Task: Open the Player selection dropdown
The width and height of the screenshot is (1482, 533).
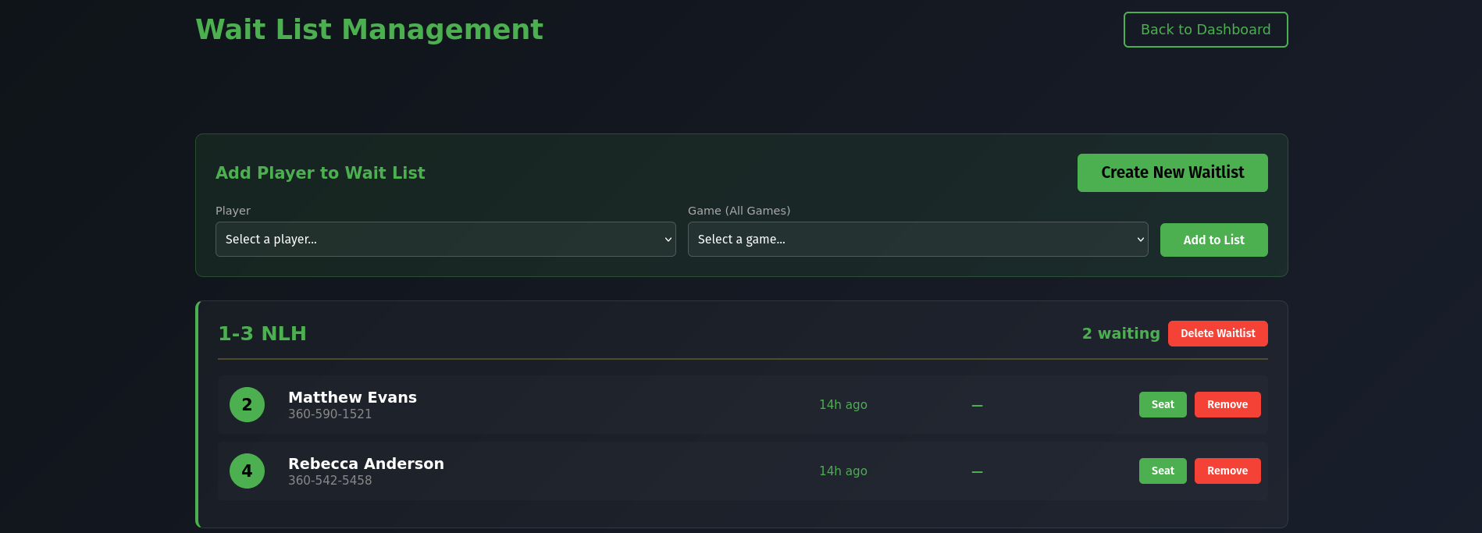Action: 445,240
